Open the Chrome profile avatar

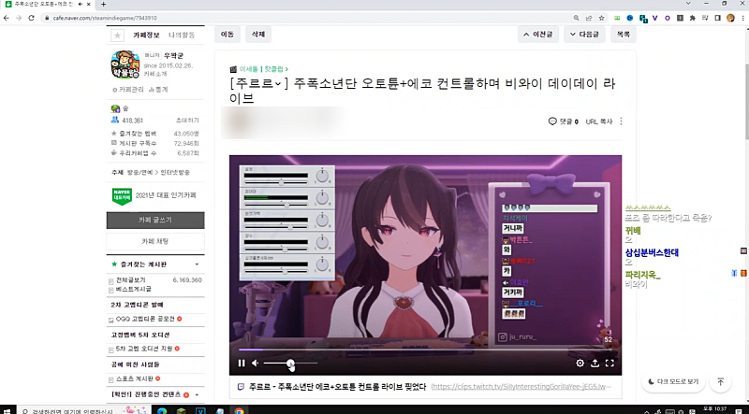(x=730, y=18)
